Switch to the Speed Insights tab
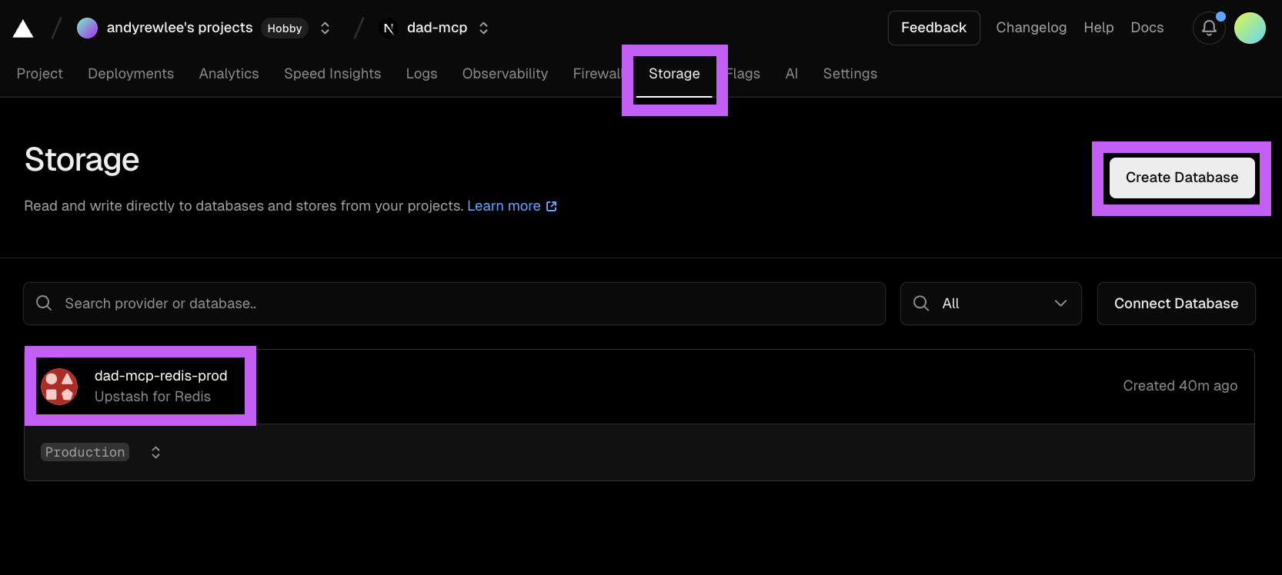 pyautogui.click(x=332, y=74)
